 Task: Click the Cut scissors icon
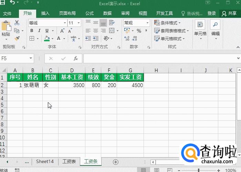pos(17,23)
